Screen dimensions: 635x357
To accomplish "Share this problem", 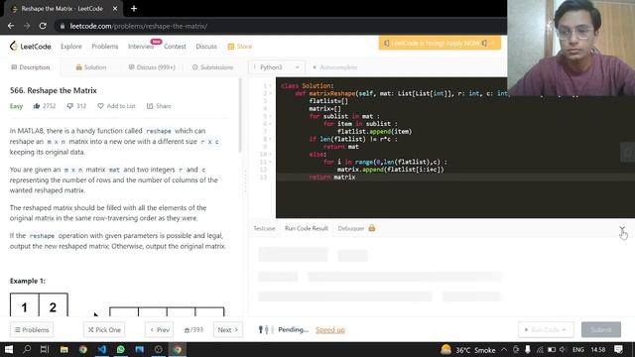I will click(x=159, y=106).
